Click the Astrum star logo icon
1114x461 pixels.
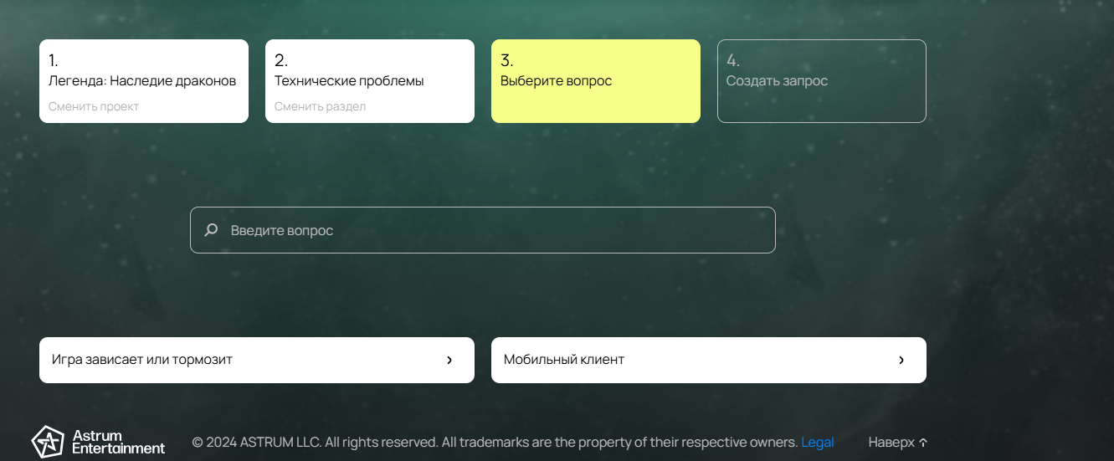[48, 441]
